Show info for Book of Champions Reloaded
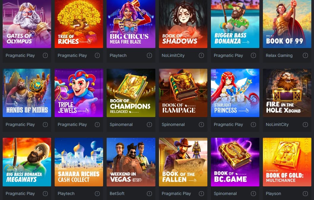Image resolution: width=314 pixels, height=200 pixels. tap(149, 124)
